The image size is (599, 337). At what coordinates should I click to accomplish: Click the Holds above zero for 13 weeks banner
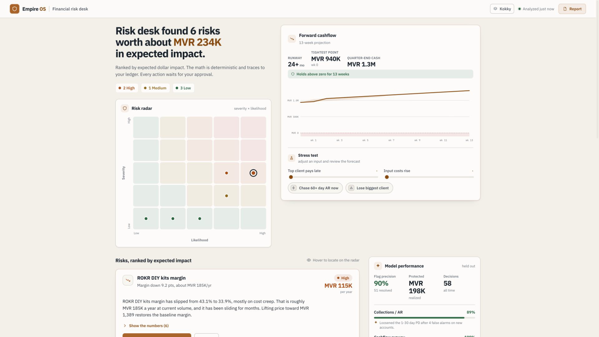coord(380,74)
